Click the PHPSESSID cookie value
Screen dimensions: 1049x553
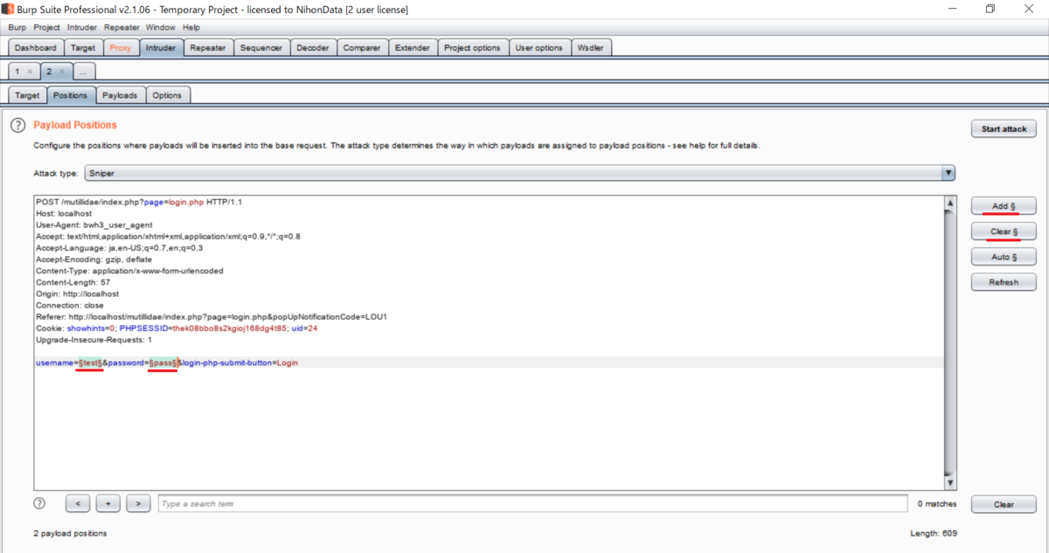click(230, 328)
